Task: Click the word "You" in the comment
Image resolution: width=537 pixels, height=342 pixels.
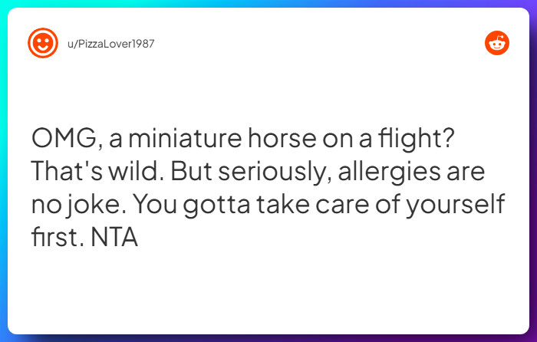Action: (x=155, y=205)
